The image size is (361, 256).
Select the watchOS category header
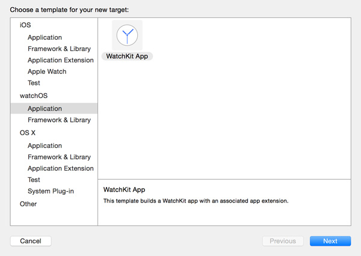pyautogui.click(x=32, y=96)
